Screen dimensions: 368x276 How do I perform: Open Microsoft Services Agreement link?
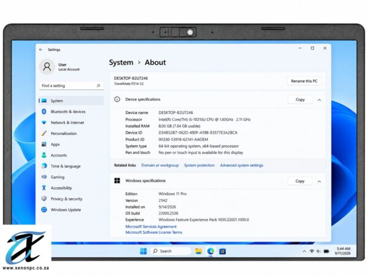pyautogui.click(x=151, y=226)
